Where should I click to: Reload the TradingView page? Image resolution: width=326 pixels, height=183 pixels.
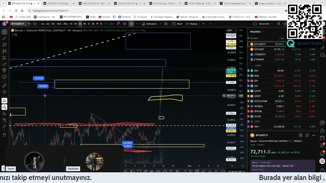pos(16,11)
